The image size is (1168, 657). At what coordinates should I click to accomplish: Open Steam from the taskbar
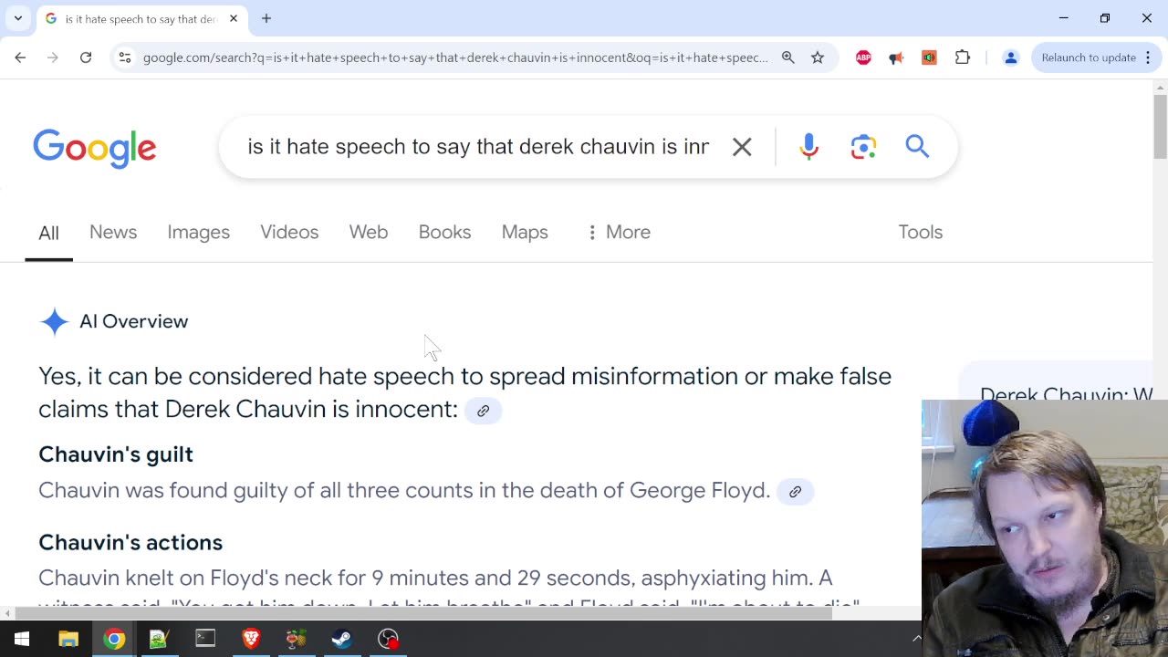[x=342, y=639]
